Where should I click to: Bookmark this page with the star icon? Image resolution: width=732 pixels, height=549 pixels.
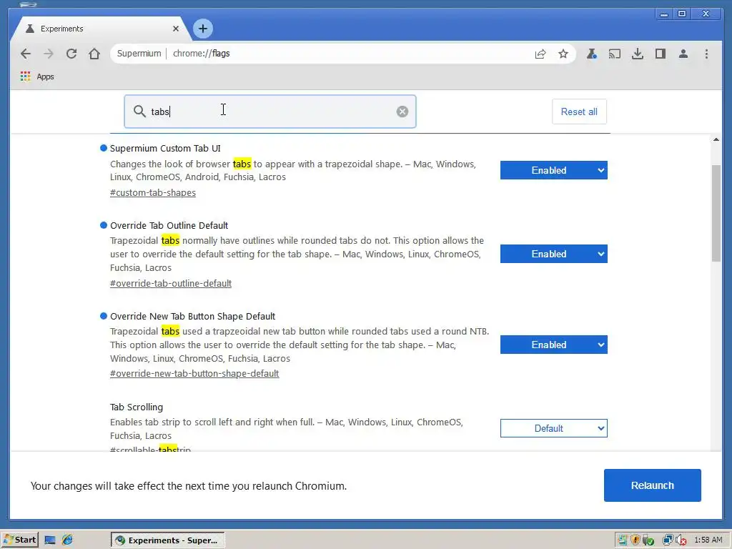pyautogui.click(x=563, y=54)
